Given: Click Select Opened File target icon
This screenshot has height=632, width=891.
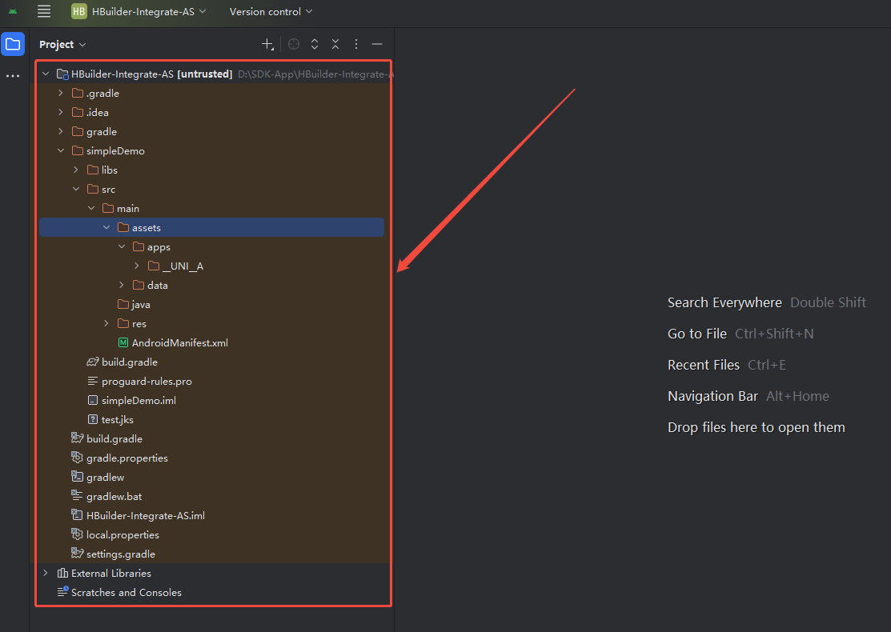Looking at the screenshot, I should pos(294,44).
